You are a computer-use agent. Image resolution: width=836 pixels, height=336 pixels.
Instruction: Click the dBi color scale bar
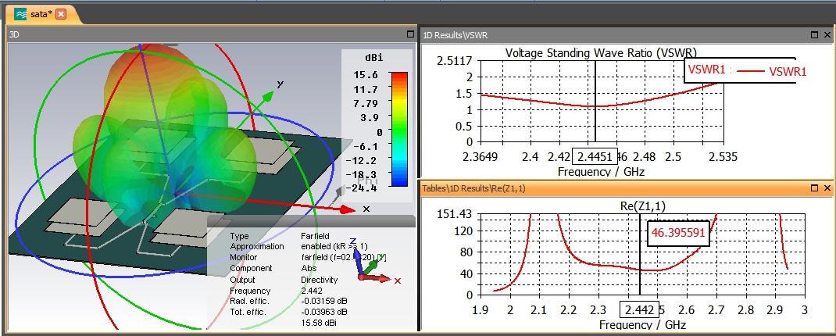[398, 129]
